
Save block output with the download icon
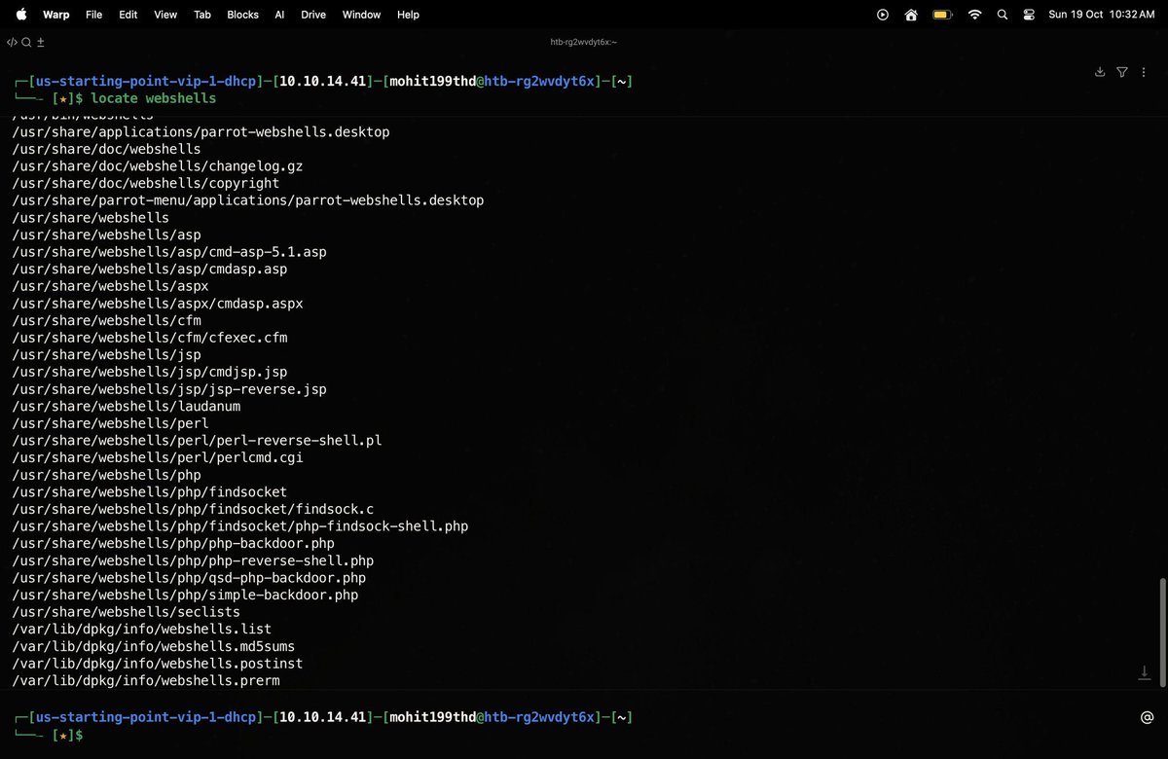click(1100, 72)
